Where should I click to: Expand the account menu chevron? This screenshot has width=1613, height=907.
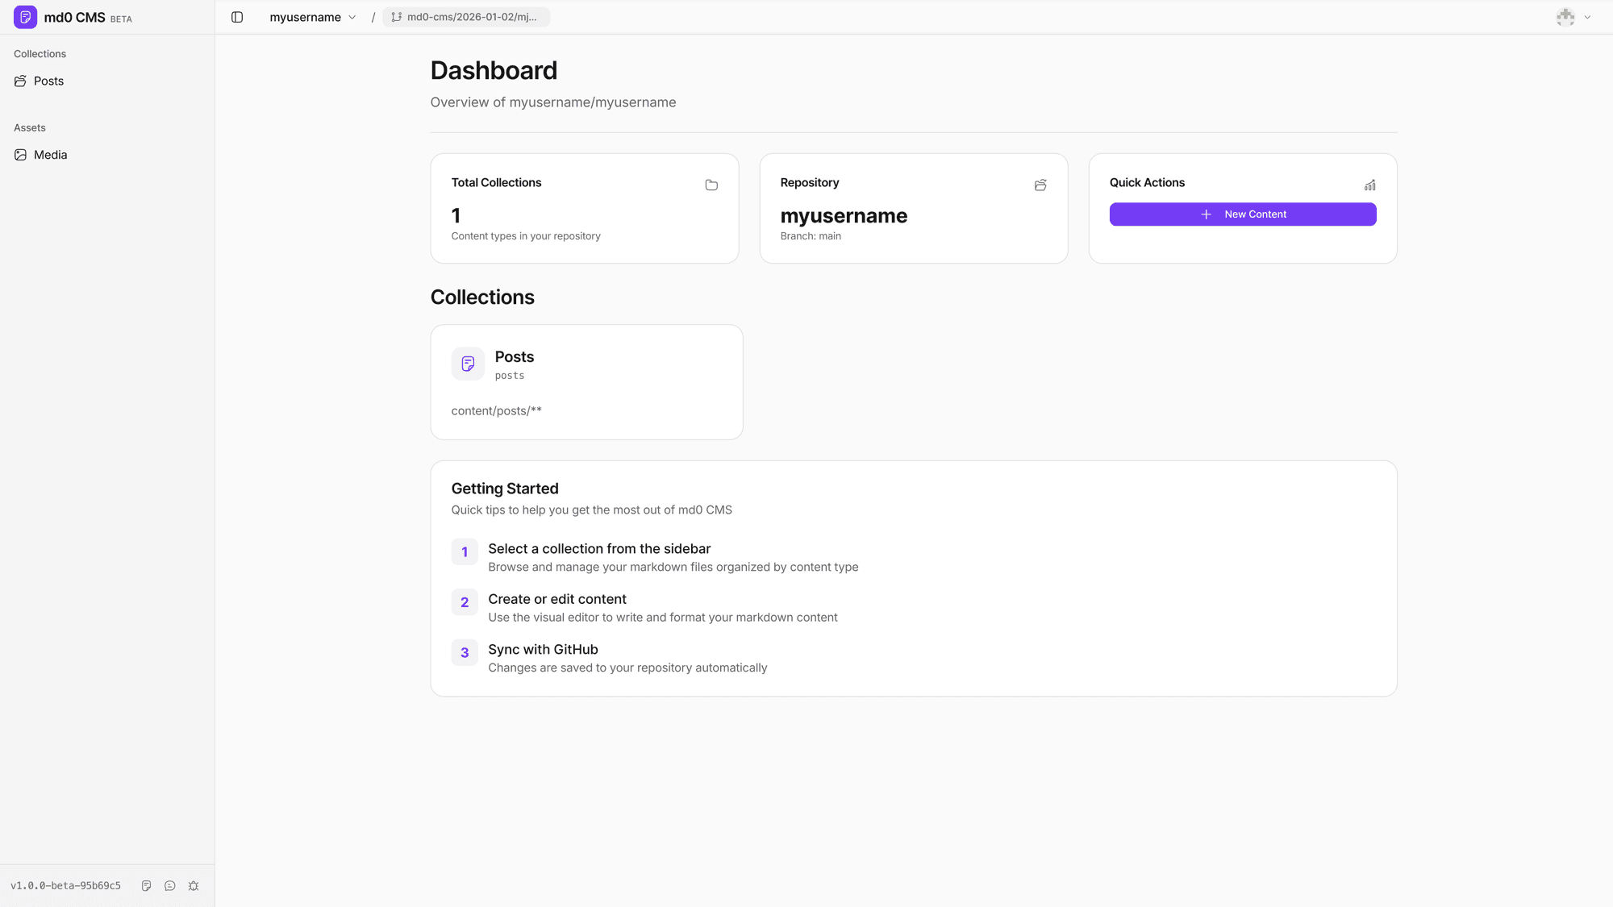pyautogui.click(x=1587, y=17)
